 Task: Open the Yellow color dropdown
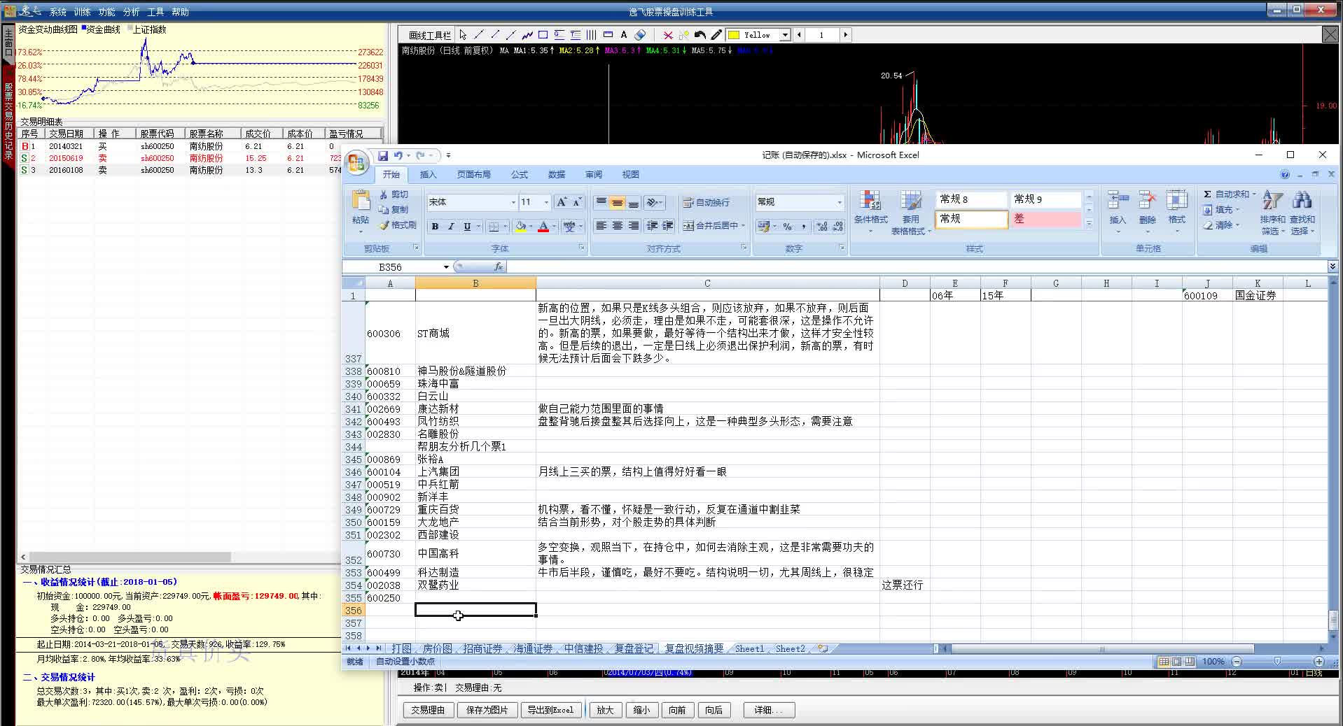pos(786,35)
